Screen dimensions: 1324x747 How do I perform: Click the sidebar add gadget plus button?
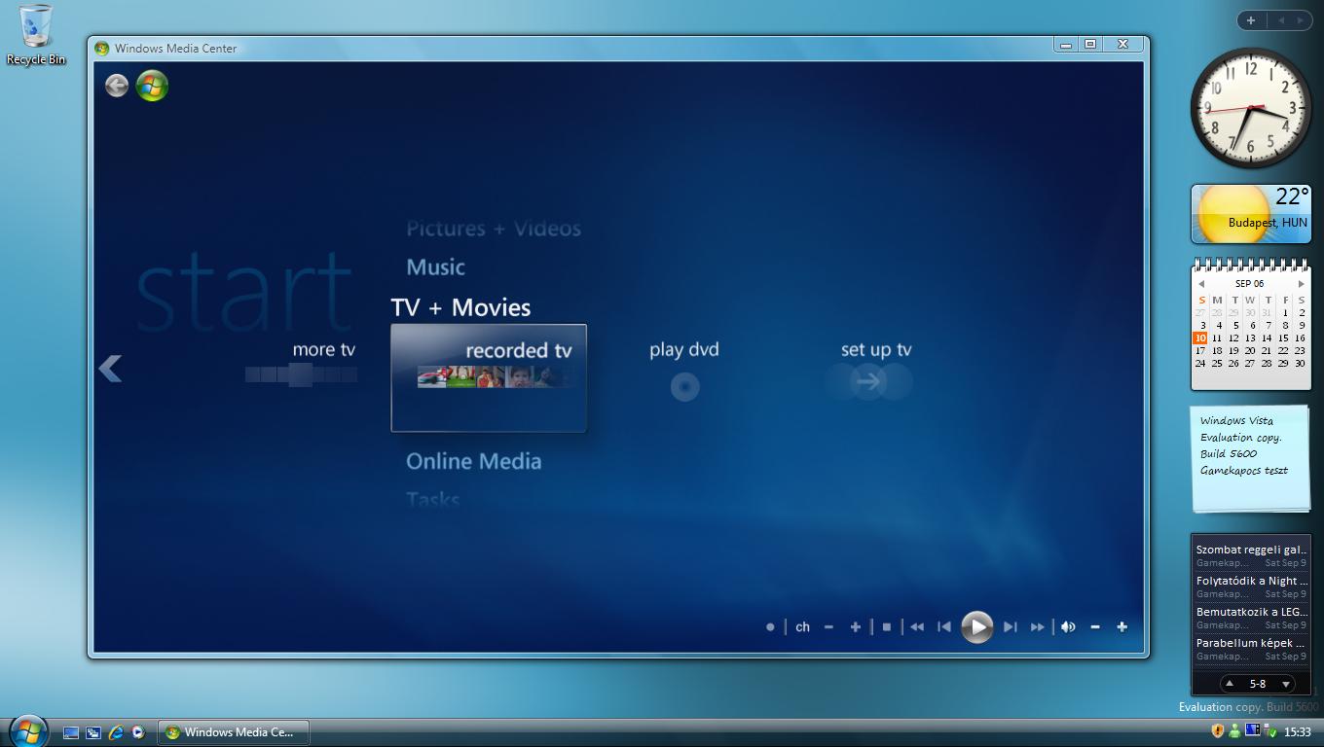tap(1251, 19)
